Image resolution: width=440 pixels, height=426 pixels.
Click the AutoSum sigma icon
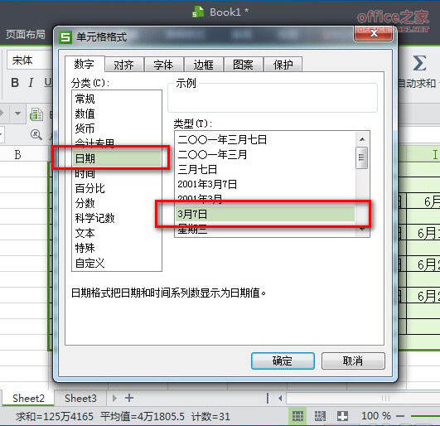(x=419, y=63)
